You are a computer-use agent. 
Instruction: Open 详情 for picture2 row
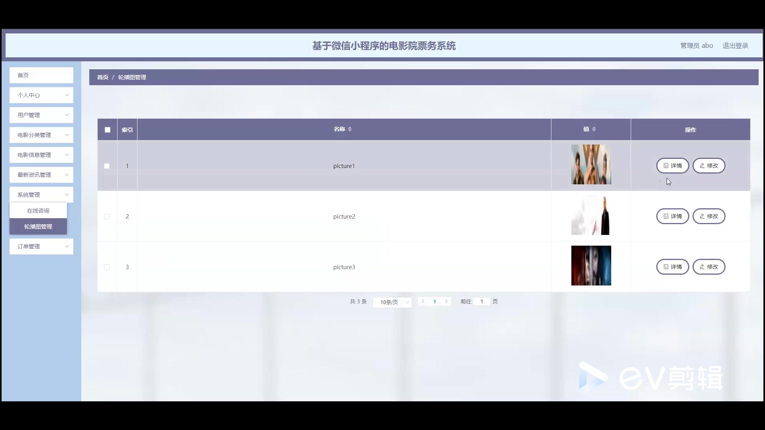[672, 216]
